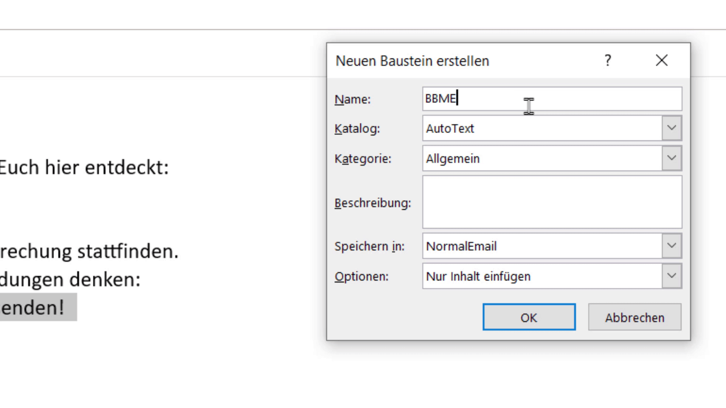Click the 'Speichern in:' label
Screen dimensions: 726x408
coord(369,246)
